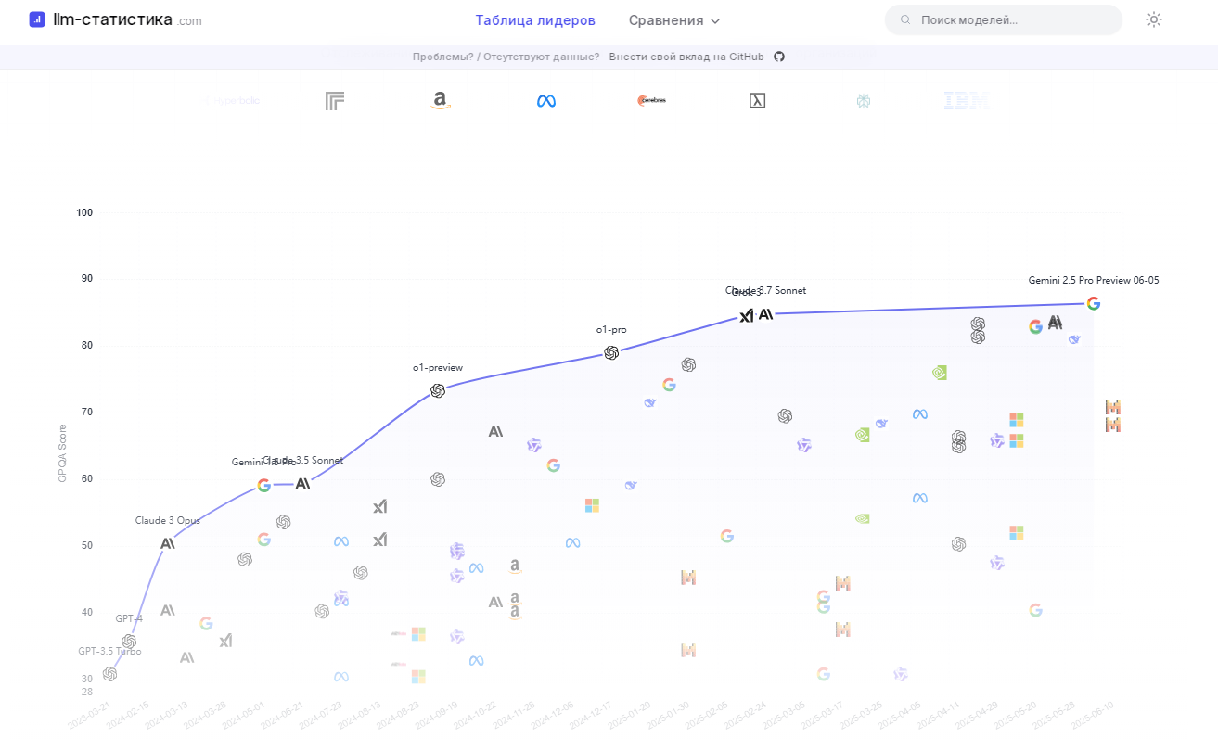Select the Claude 3.7 Sonnet Anthropic point
This screenshot has width=1218, height=750.
(x=766, y=314)
